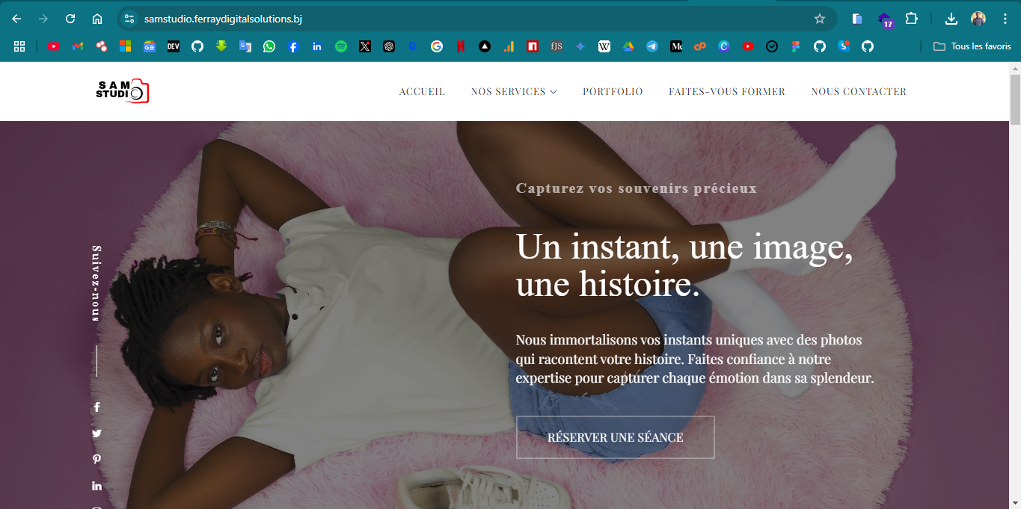
Task: Open the Google Drive bookmark
Action: click(628, 46)
